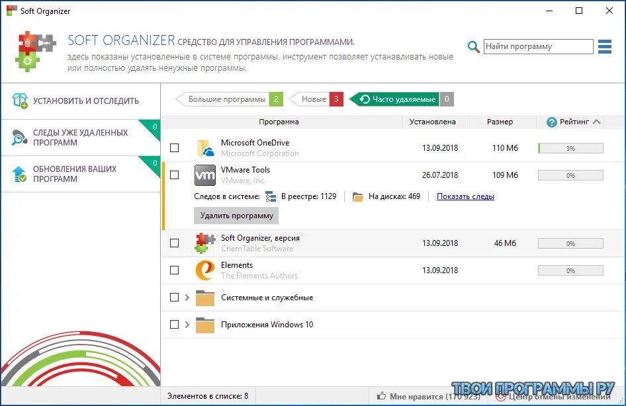Click the rating help question-mark icon

552,122
